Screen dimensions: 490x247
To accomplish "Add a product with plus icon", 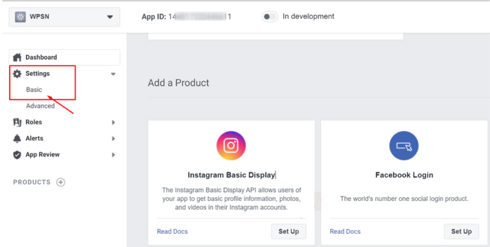I will 61,182.
